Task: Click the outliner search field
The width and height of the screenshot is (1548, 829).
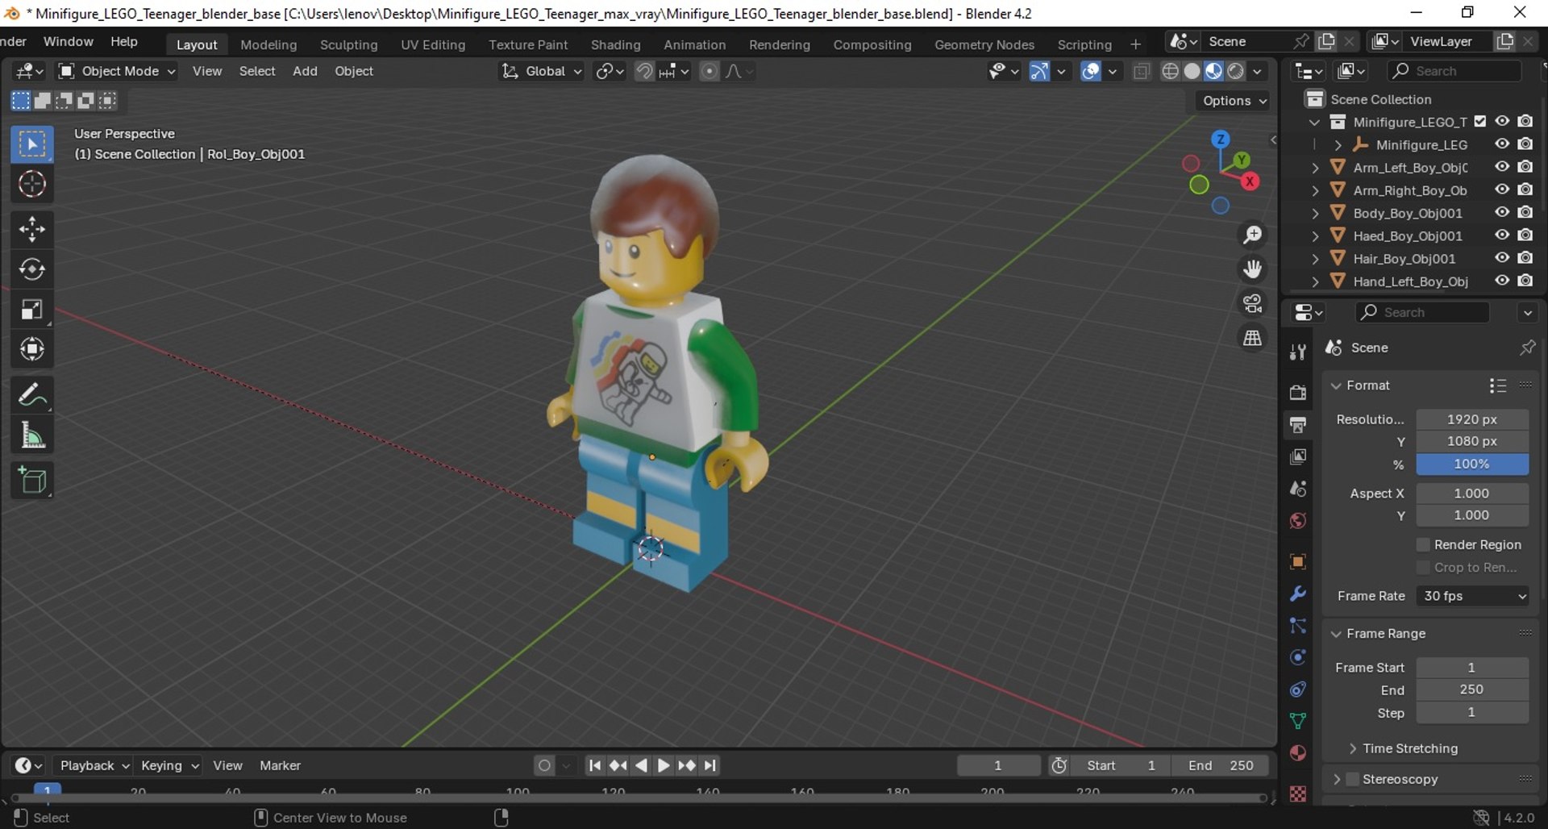Action: pyautogui.click(x=1454, y=71)
